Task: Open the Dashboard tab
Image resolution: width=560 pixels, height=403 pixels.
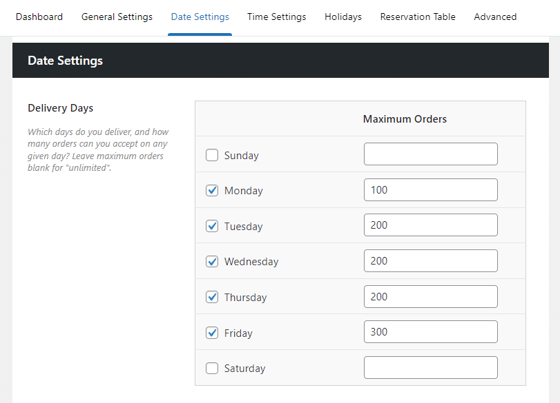Action: (39, 17)
